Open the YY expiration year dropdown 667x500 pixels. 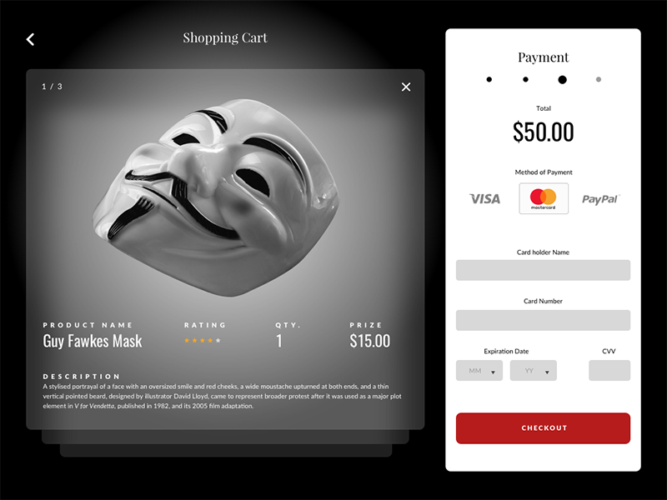[533, 370]
